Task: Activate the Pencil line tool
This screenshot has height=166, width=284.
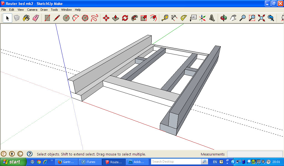Action: (x=57, y=18)
